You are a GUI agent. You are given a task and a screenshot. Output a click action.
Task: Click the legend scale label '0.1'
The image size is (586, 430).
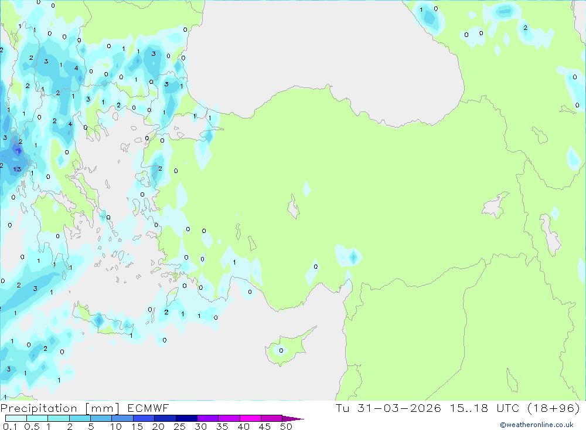tap(10, 426)
